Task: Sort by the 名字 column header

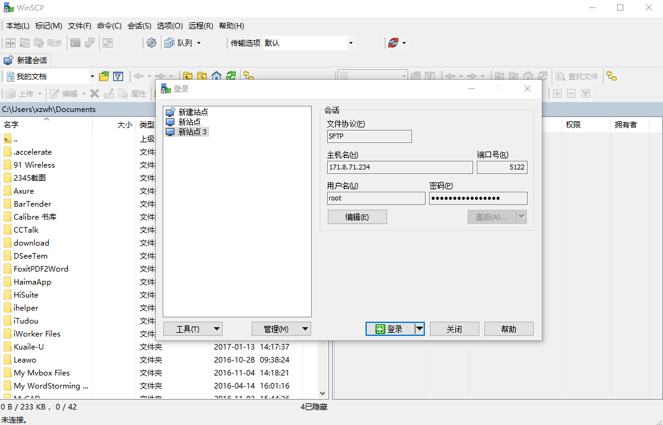Action: [46, 124]
